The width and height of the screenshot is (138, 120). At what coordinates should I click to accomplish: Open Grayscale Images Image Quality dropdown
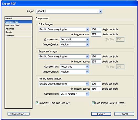point(75,72)
